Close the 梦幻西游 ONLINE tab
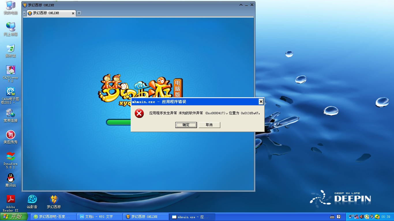The width and height of the screenshot is (394, 221). [73, 13]
